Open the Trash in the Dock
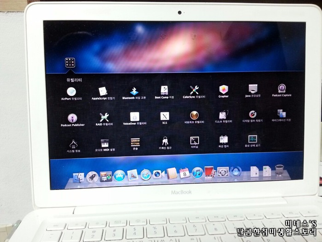 [x=279, y=170]
